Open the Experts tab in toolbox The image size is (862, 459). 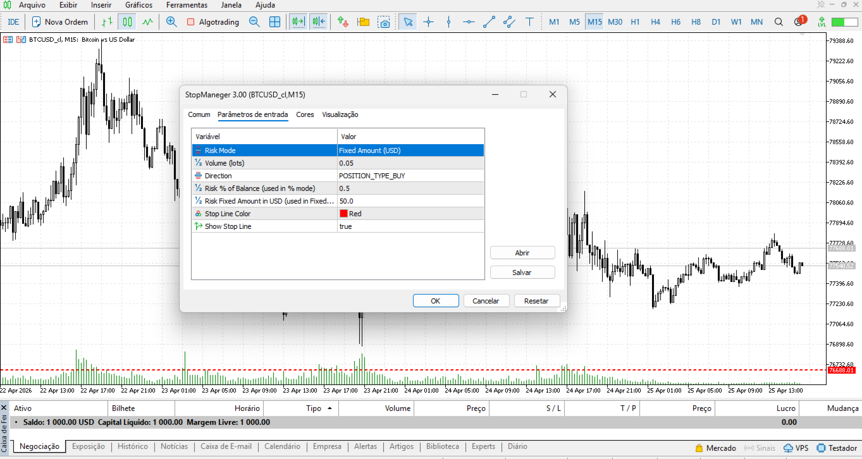point(484,446)
